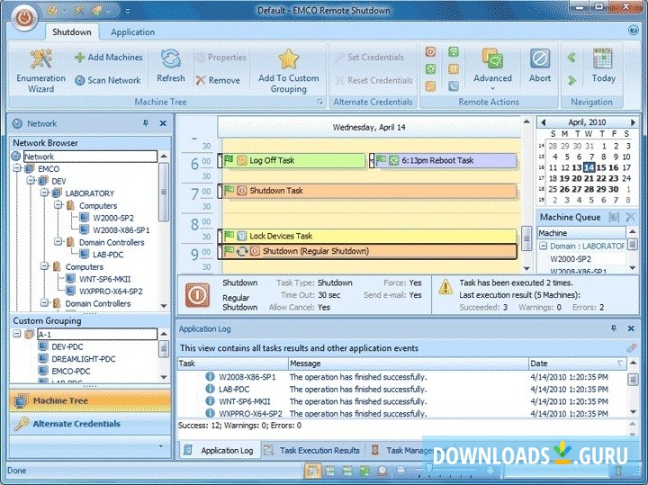Click Add Machines in the ribbon
The height and width of the screenshot is (485, 648).
pyautogui.click(x=109, y=58)
